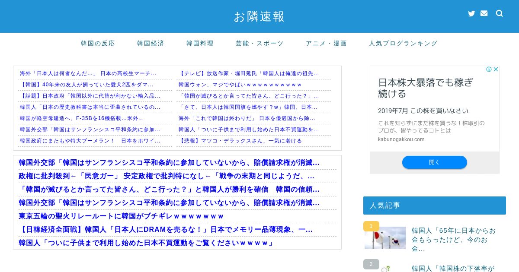Viewport: 519px width, 272px height.
Task: Open 人気ブログランキング menu link
Action: tap(403, 43)
